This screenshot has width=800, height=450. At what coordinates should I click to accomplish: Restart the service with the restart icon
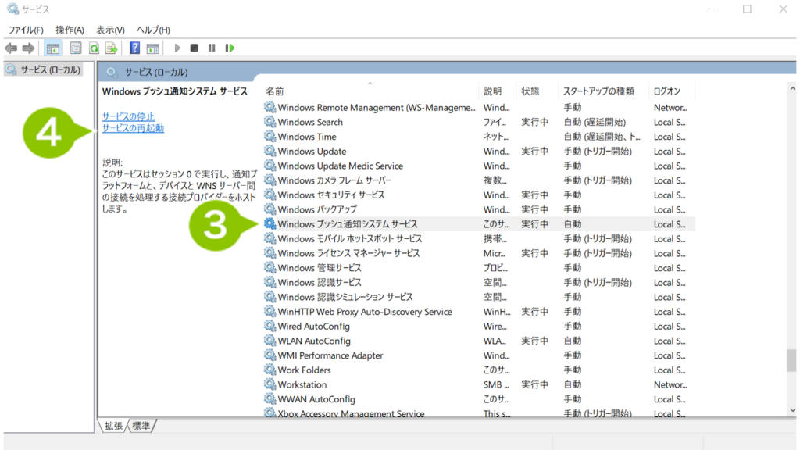click(x=230, y=48)
